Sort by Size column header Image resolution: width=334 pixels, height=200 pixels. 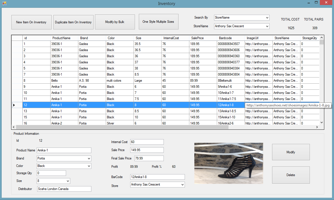[x=147, y=38]
